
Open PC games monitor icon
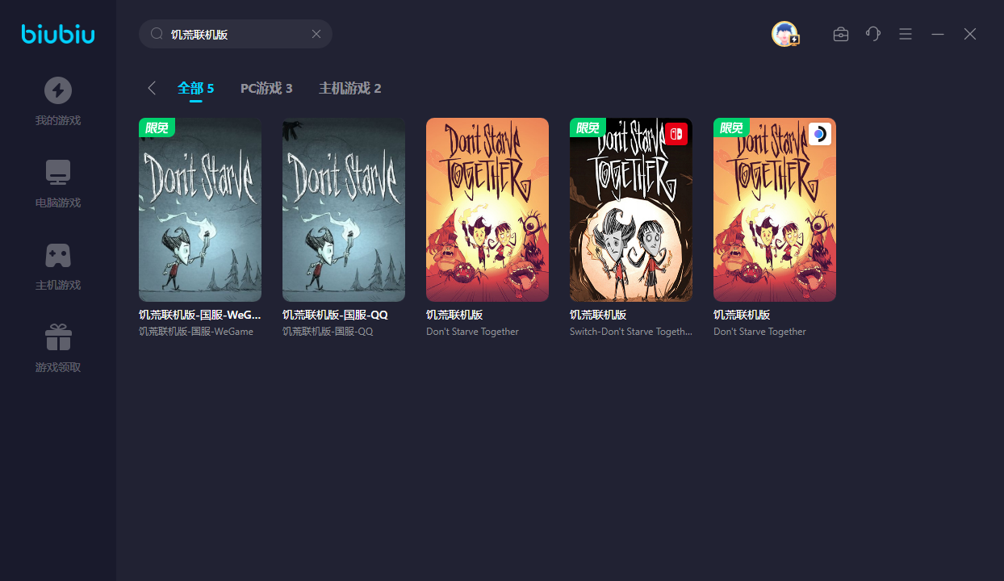click(58, 173)
